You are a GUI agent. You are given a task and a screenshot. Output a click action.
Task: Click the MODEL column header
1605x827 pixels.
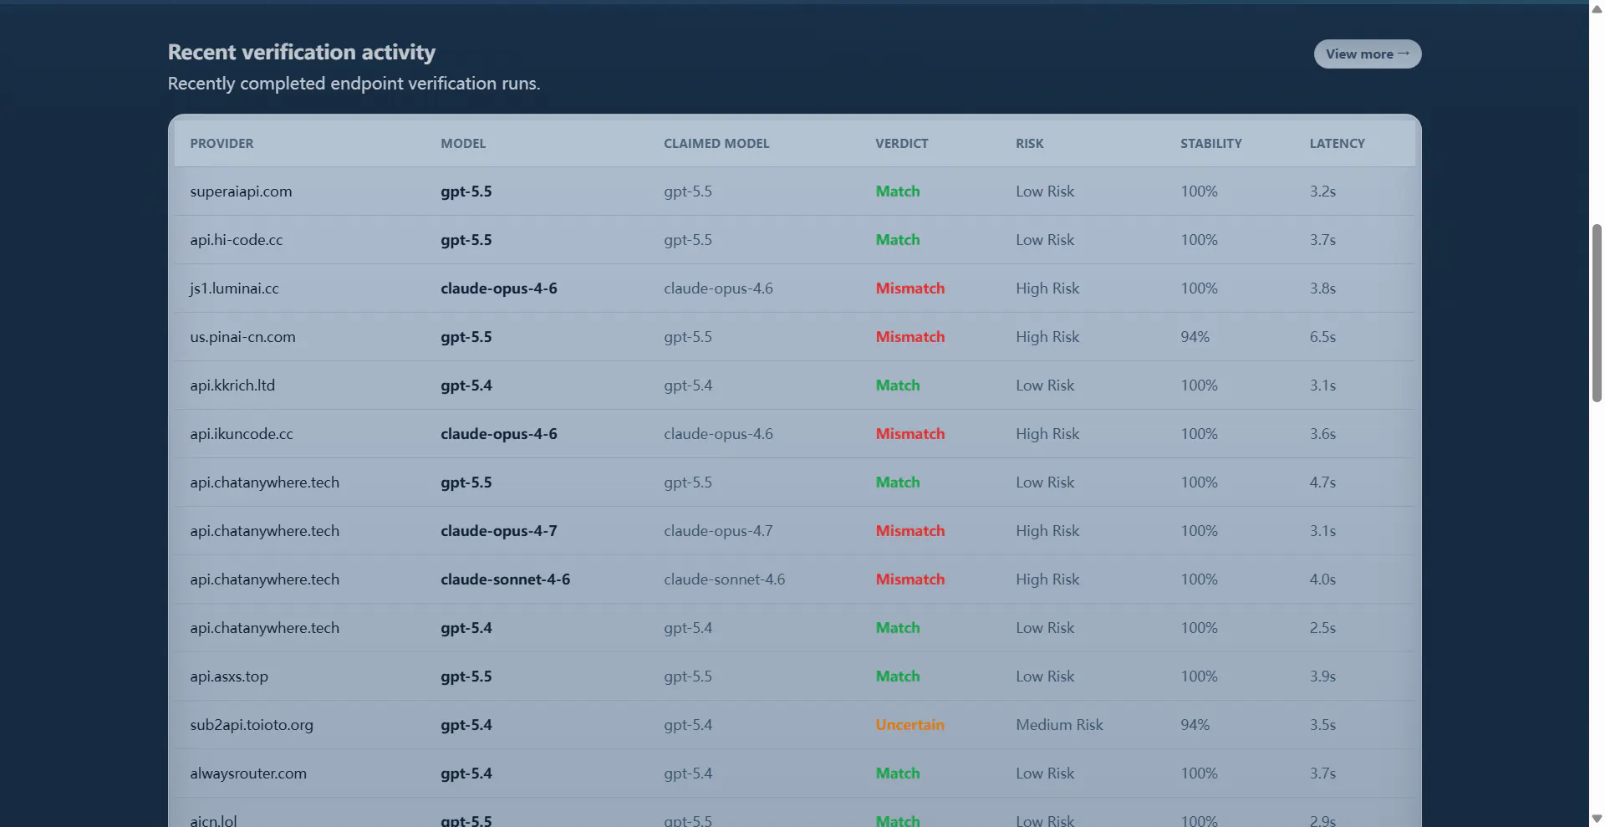463,144
